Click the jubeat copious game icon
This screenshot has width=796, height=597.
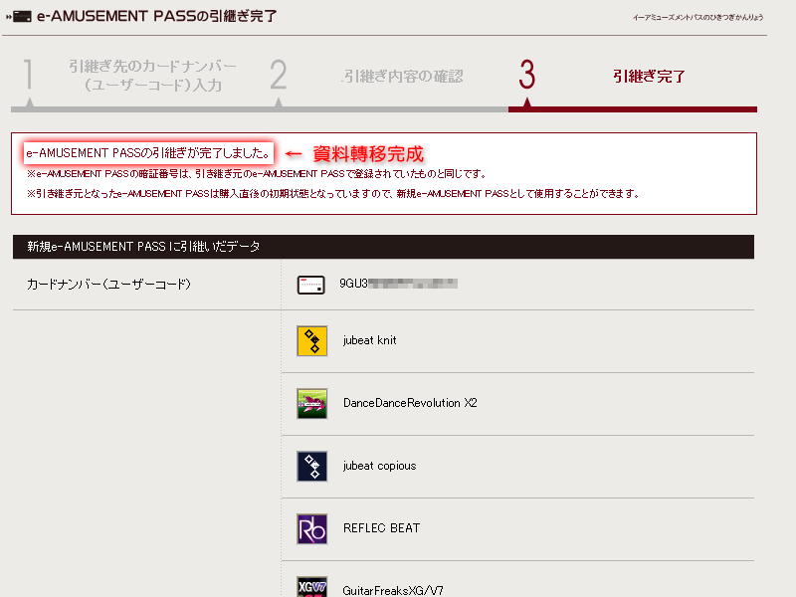click(311, 466)
